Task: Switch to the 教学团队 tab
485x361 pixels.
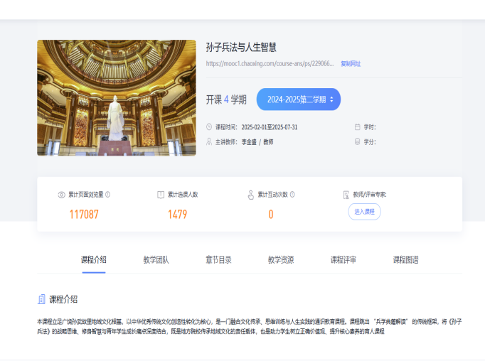Action: click(156, 259)
